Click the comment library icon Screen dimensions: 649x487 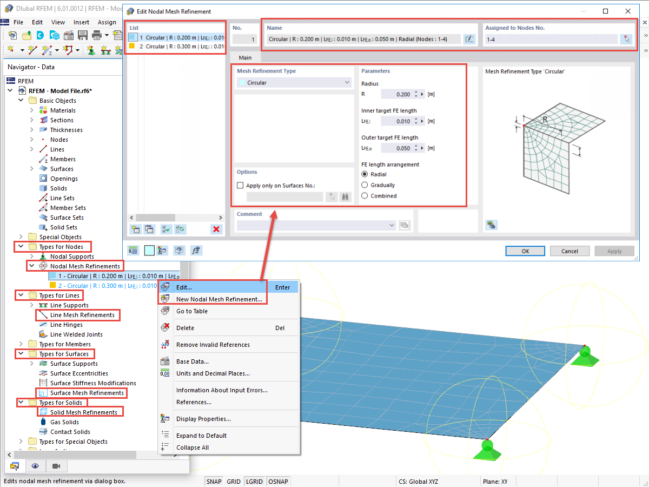click(x=404, y=225)
